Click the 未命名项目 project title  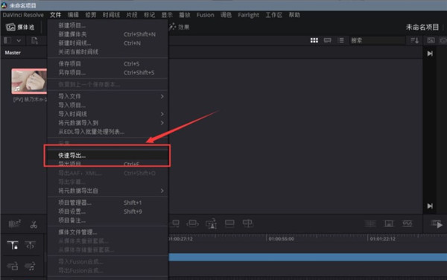click(422, 27)
